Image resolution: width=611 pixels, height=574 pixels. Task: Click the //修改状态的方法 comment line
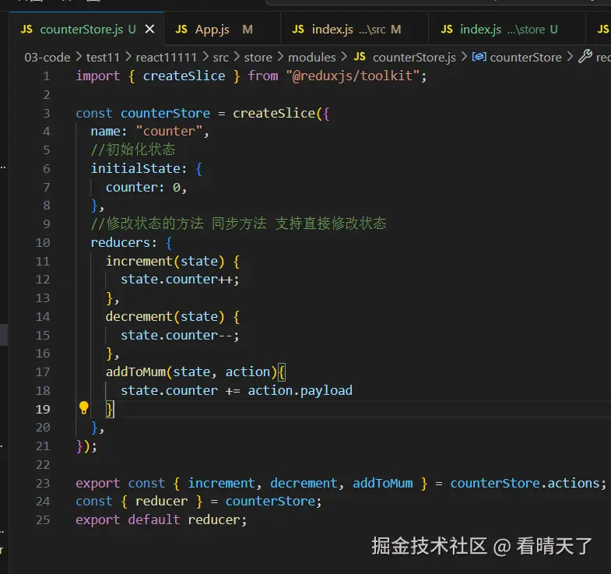238,224
